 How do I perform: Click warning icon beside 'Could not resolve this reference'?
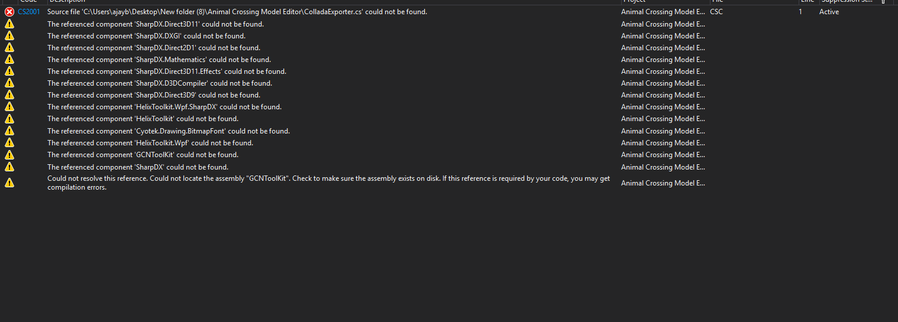9,183
